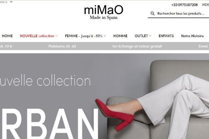
Task: Open the nouvelle collection URBAN banner
Action: [104, 96]
